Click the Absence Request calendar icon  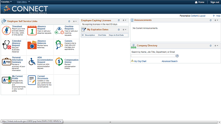point(32,30)
